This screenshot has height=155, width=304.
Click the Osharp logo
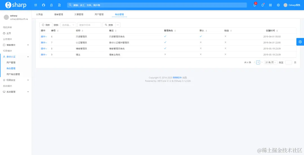click(16, 5)
